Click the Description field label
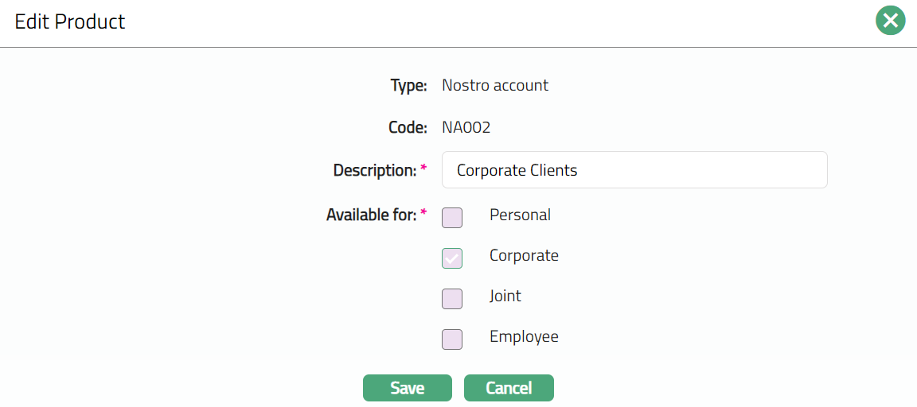The width and height of the screenshot is (917, 407). pyautogui.click(x=374, y=170)
